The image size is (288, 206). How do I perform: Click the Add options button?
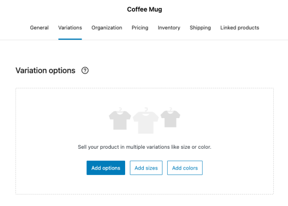coord(106,168)
